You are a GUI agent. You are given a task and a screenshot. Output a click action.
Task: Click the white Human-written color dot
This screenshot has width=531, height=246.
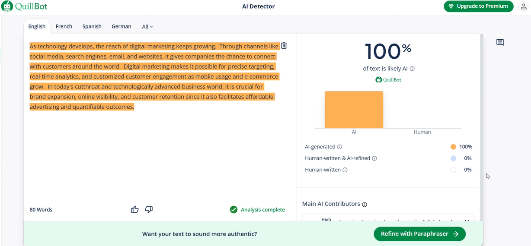click(x=453, y=170)
